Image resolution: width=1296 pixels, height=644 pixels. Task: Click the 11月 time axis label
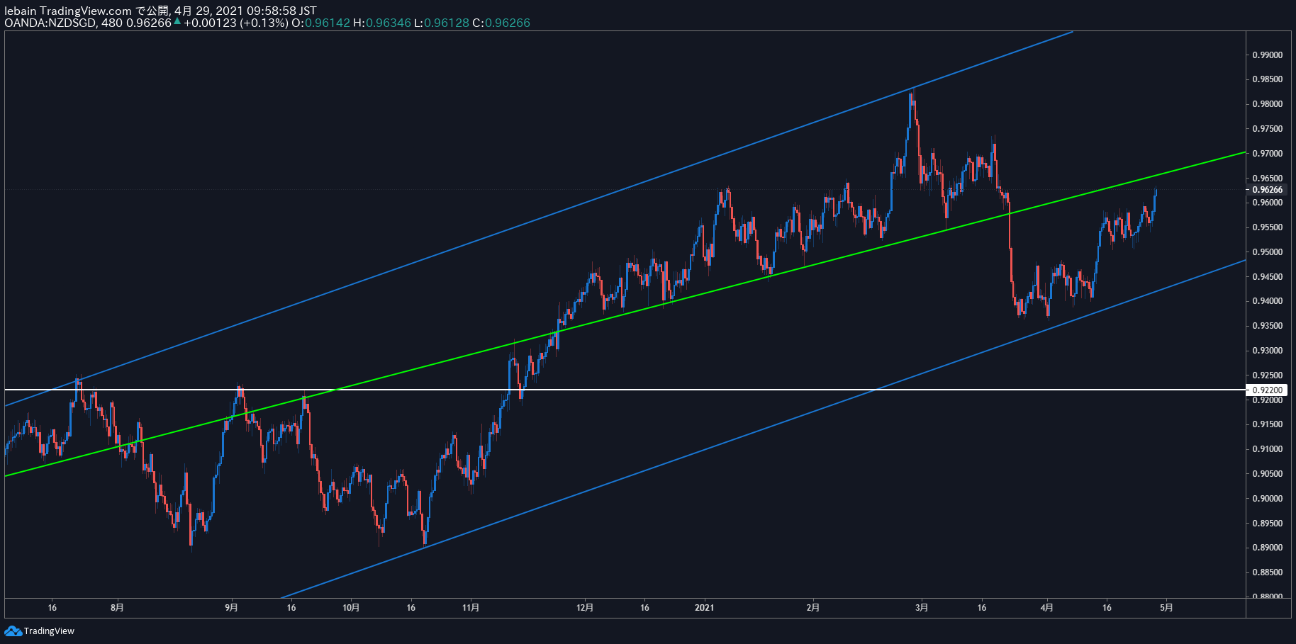tap(471, 607)
